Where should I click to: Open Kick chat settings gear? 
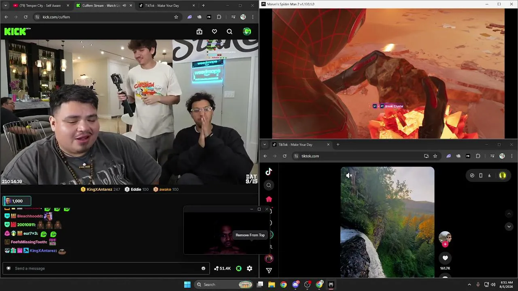pyautogui.click(x=250, y=268)
